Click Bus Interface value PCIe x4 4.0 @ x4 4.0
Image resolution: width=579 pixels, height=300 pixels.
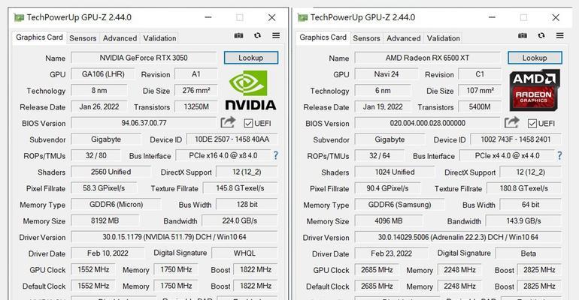pyautogui.click(x=507, y=155)
